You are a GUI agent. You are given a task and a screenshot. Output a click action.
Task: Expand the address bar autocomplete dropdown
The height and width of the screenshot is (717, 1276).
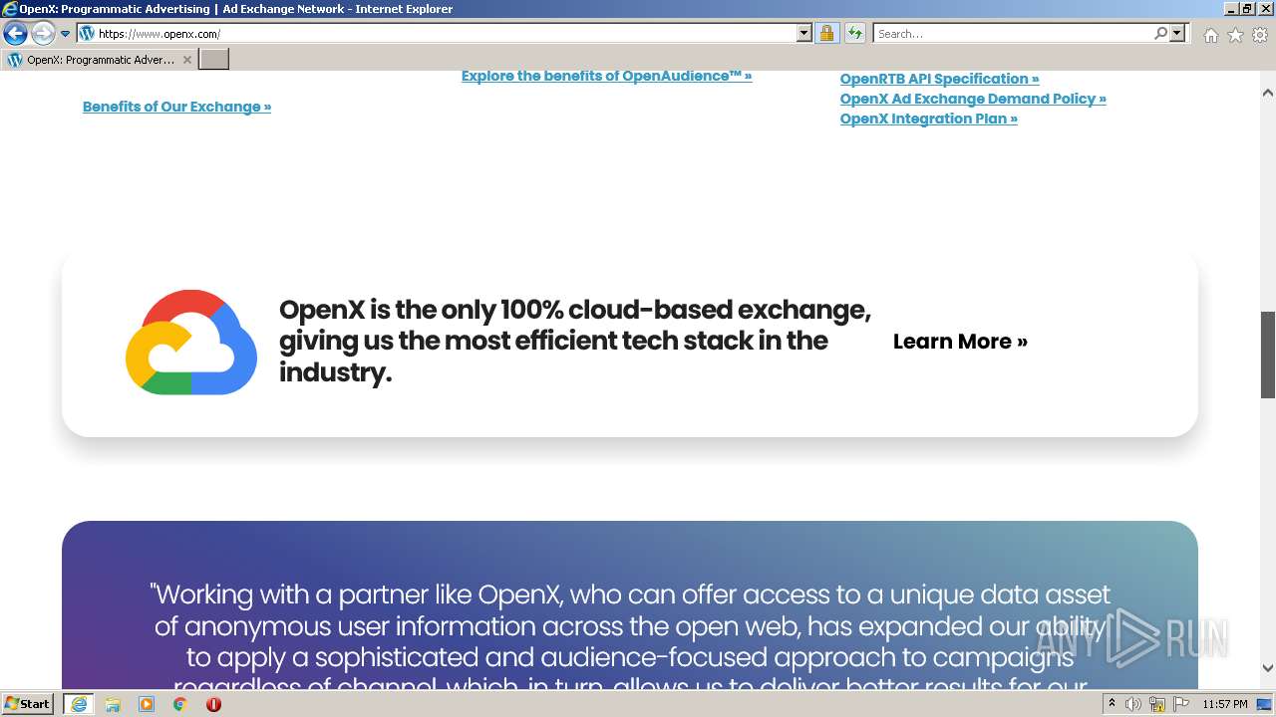click(804, 34)
